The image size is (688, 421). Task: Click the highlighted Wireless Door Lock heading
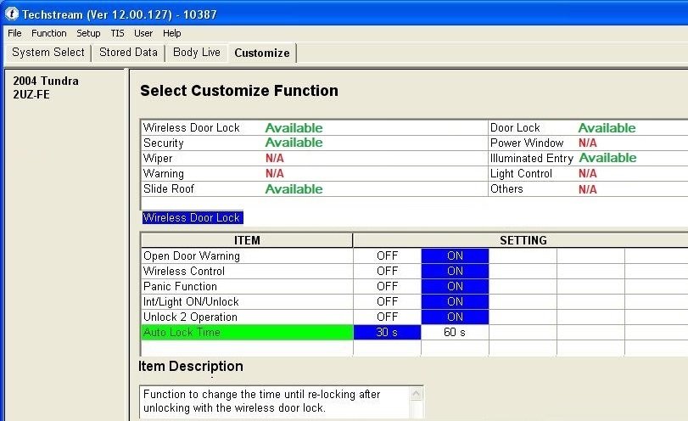[193, 217]
